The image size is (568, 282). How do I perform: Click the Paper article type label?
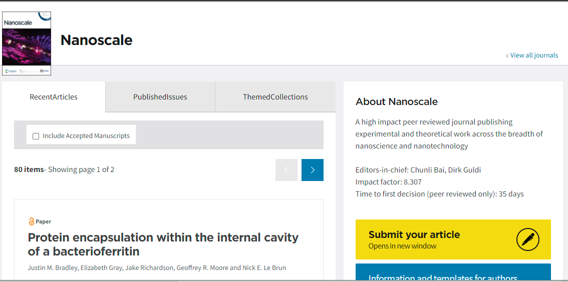44,221
